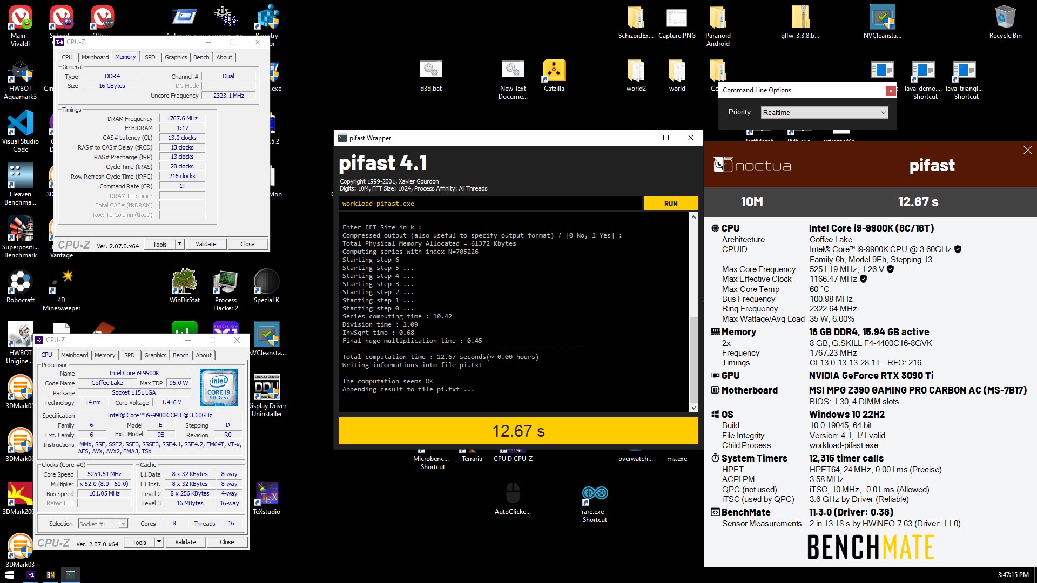Image resolution: width=1037 pixels, height=583 pixels.
Task: Launch the Superposition Benchmark icon
Action: pos(21,237)
